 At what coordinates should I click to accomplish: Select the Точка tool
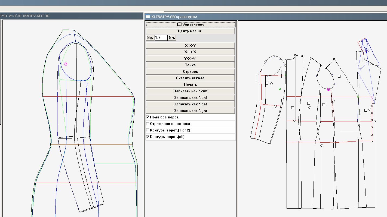pyautogui.click(x=190, y=65)
